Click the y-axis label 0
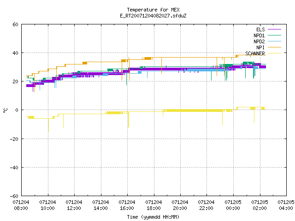Image resolution: width=295 pixels, height=221 pixels. pyautogui.click(x=17, y=110)
